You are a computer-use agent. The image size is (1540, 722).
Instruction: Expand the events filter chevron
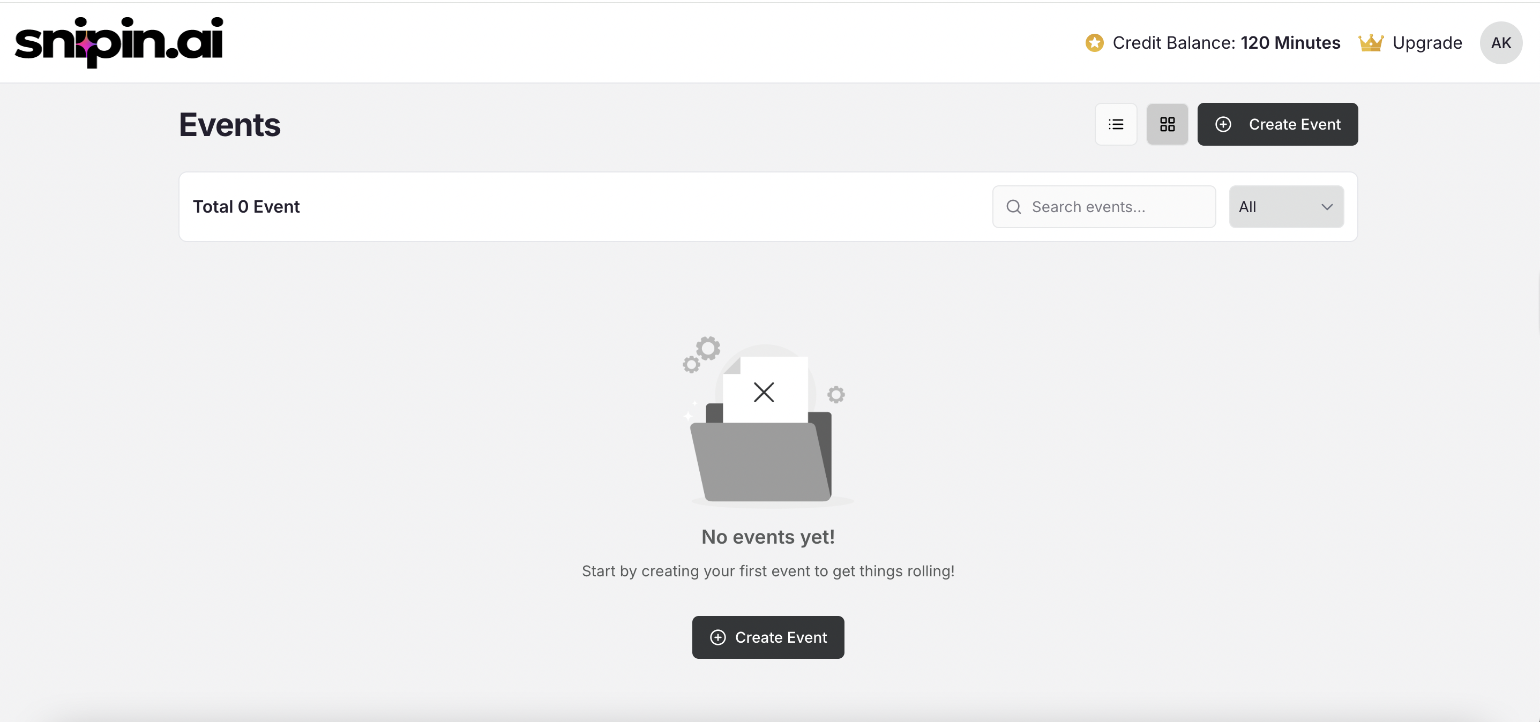1327,206
